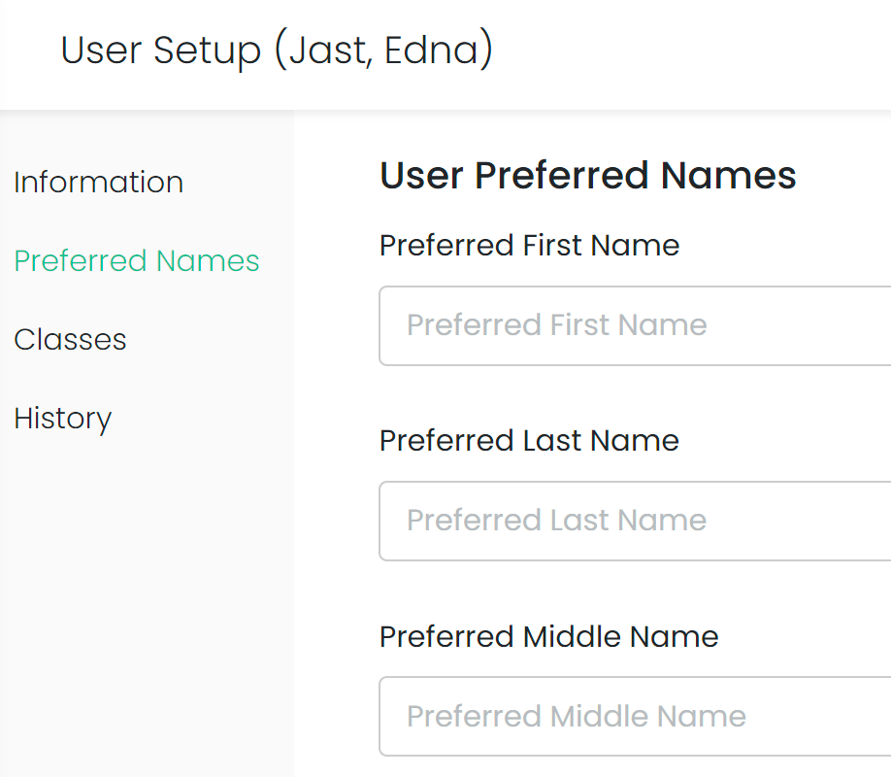Click the gray Preferred Last Name placeholder
This screenshot has height=777, width=891.
pyautogui.click(x=556, y=521)
